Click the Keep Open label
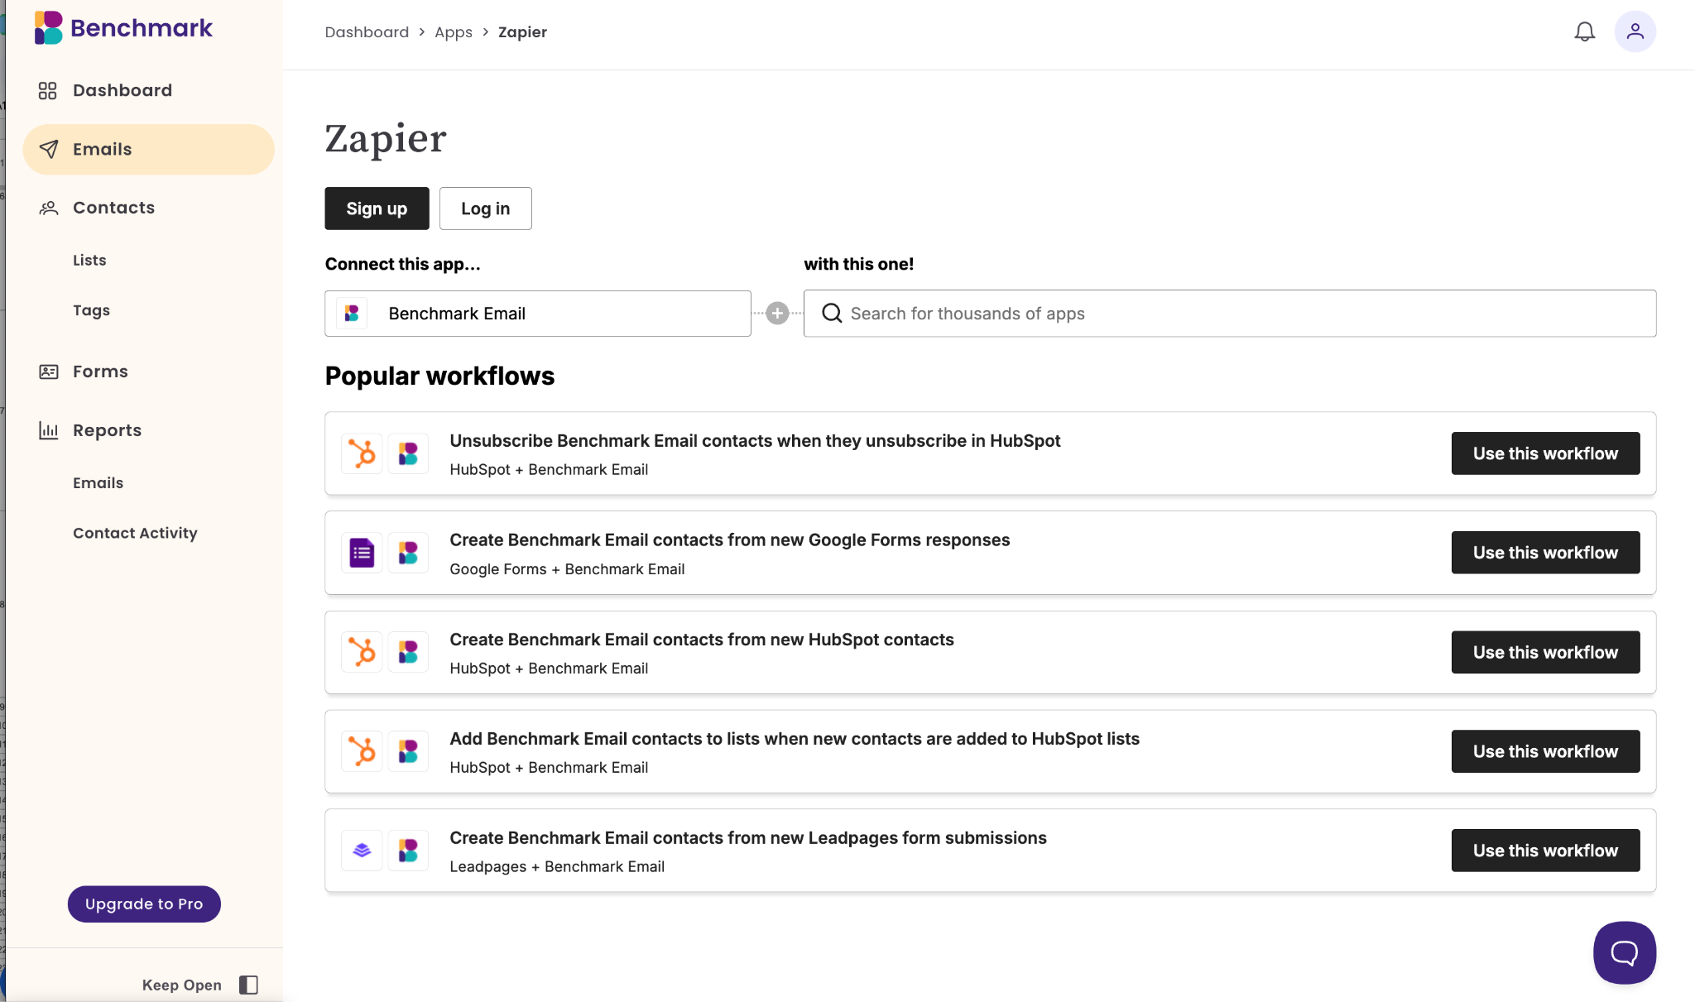This screenshot has height=1002, width=1695. [x=182, y=985]
